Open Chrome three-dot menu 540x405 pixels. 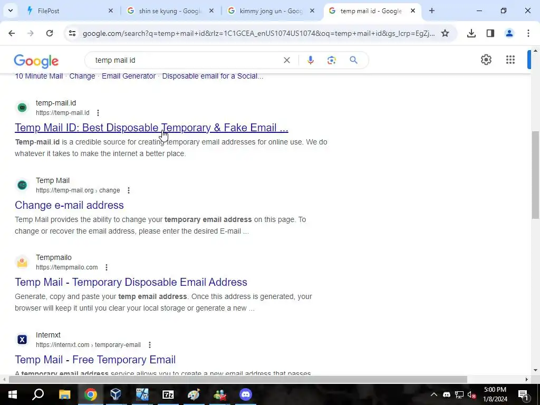(x=528, y=33)
